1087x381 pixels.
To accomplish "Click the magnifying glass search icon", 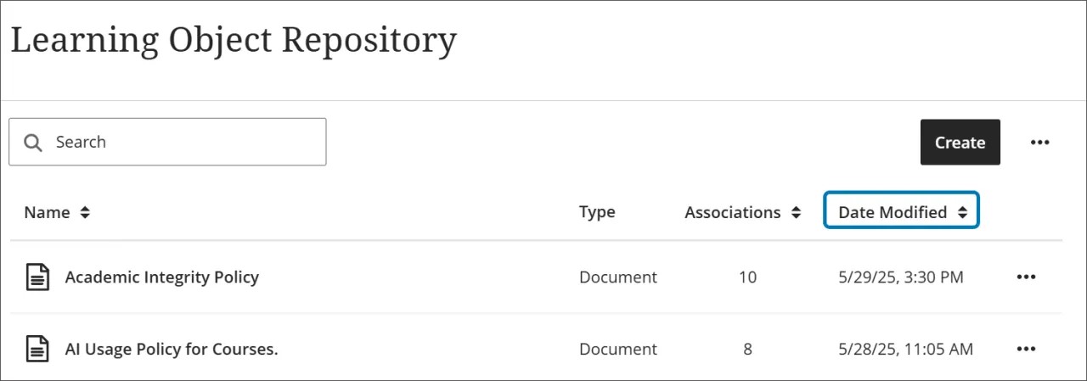I will [33, 143].
